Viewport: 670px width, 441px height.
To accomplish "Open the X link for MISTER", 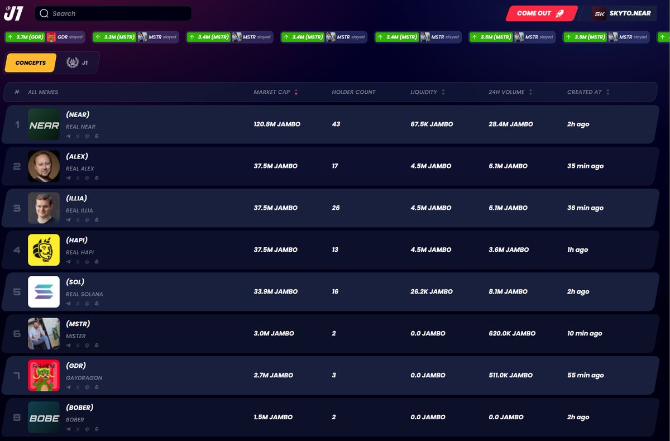I will point(78,346).
